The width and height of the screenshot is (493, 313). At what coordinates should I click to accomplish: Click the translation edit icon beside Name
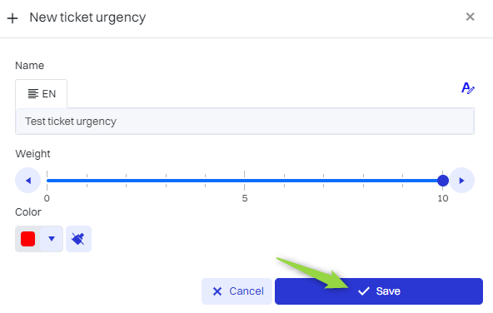pos(468,88)
